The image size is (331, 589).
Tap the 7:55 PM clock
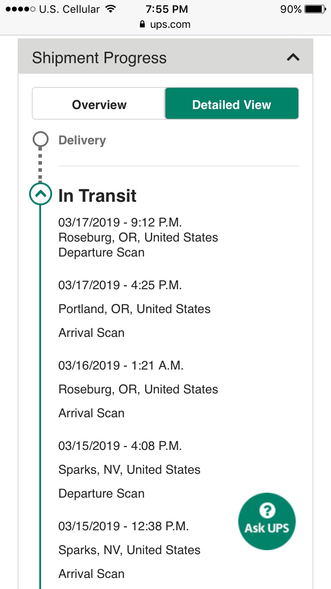[166, 9]
